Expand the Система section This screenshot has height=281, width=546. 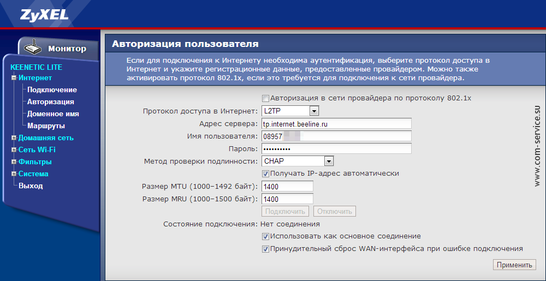(14, 174)
